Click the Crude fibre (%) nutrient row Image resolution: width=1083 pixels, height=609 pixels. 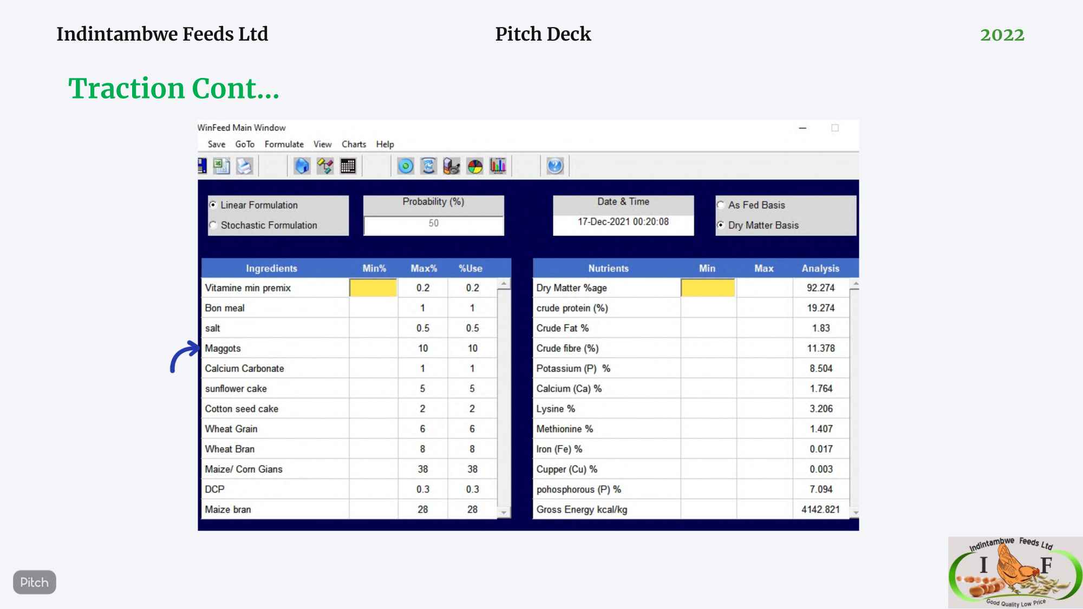click(x=691, y=349)
